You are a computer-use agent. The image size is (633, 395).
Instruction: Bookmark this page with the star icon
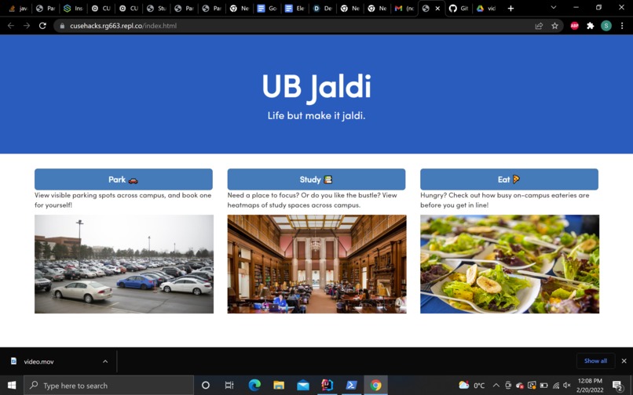(x=554, y=26)
